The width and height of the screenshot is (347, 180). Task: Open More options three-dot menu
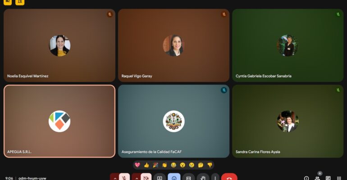pyautogui.click(x=215, y=177)
